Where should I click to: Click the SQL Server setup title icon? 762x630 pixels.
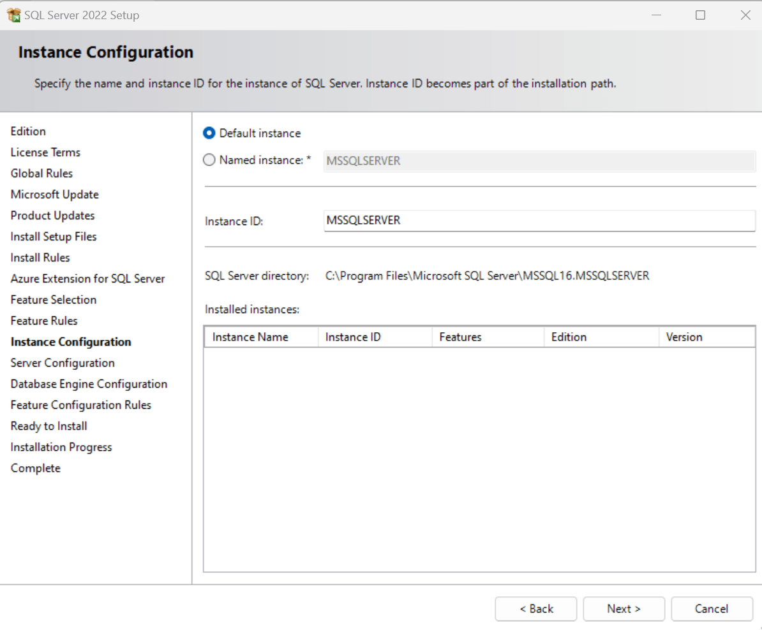[x=13, y=15]
